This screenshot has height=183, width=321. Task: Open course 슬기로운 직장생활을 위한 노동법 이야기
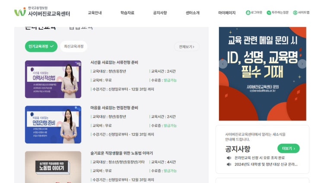[121, 153]
